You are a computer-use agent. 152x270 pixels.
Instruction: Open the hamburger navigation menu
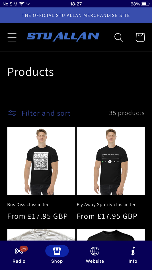[12, 37]
